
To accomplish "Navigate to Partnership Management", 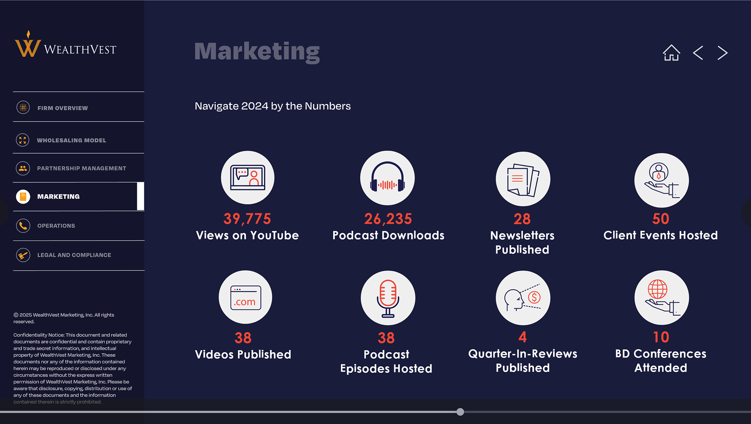I will click(81, 168).
